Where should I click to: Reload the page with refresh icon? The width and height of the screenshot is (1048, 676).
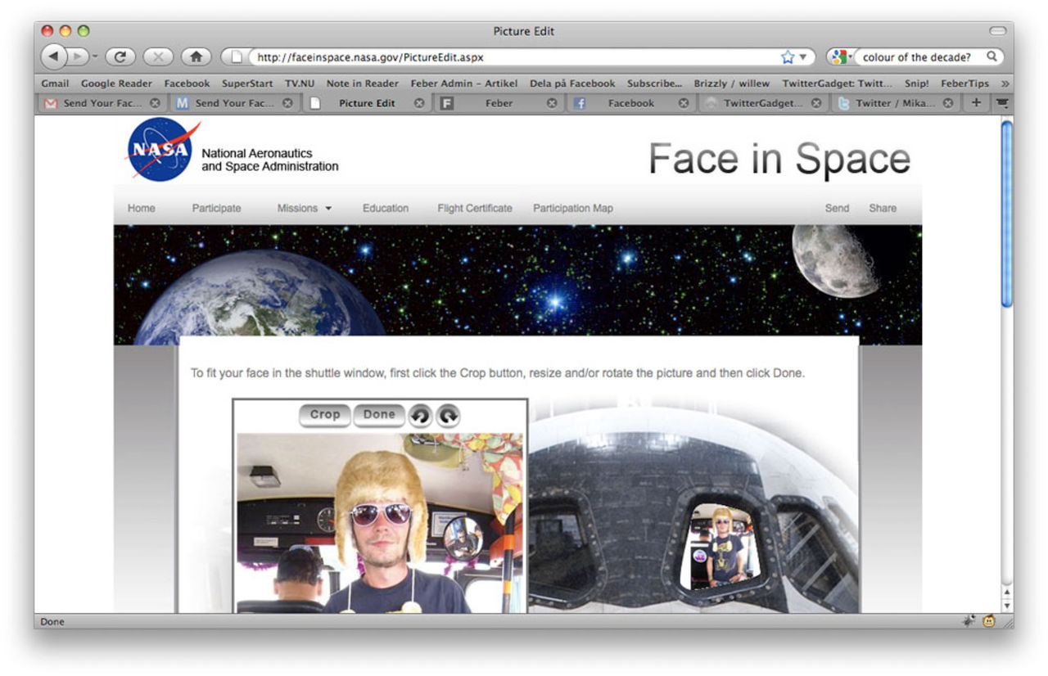pos(120,57)
